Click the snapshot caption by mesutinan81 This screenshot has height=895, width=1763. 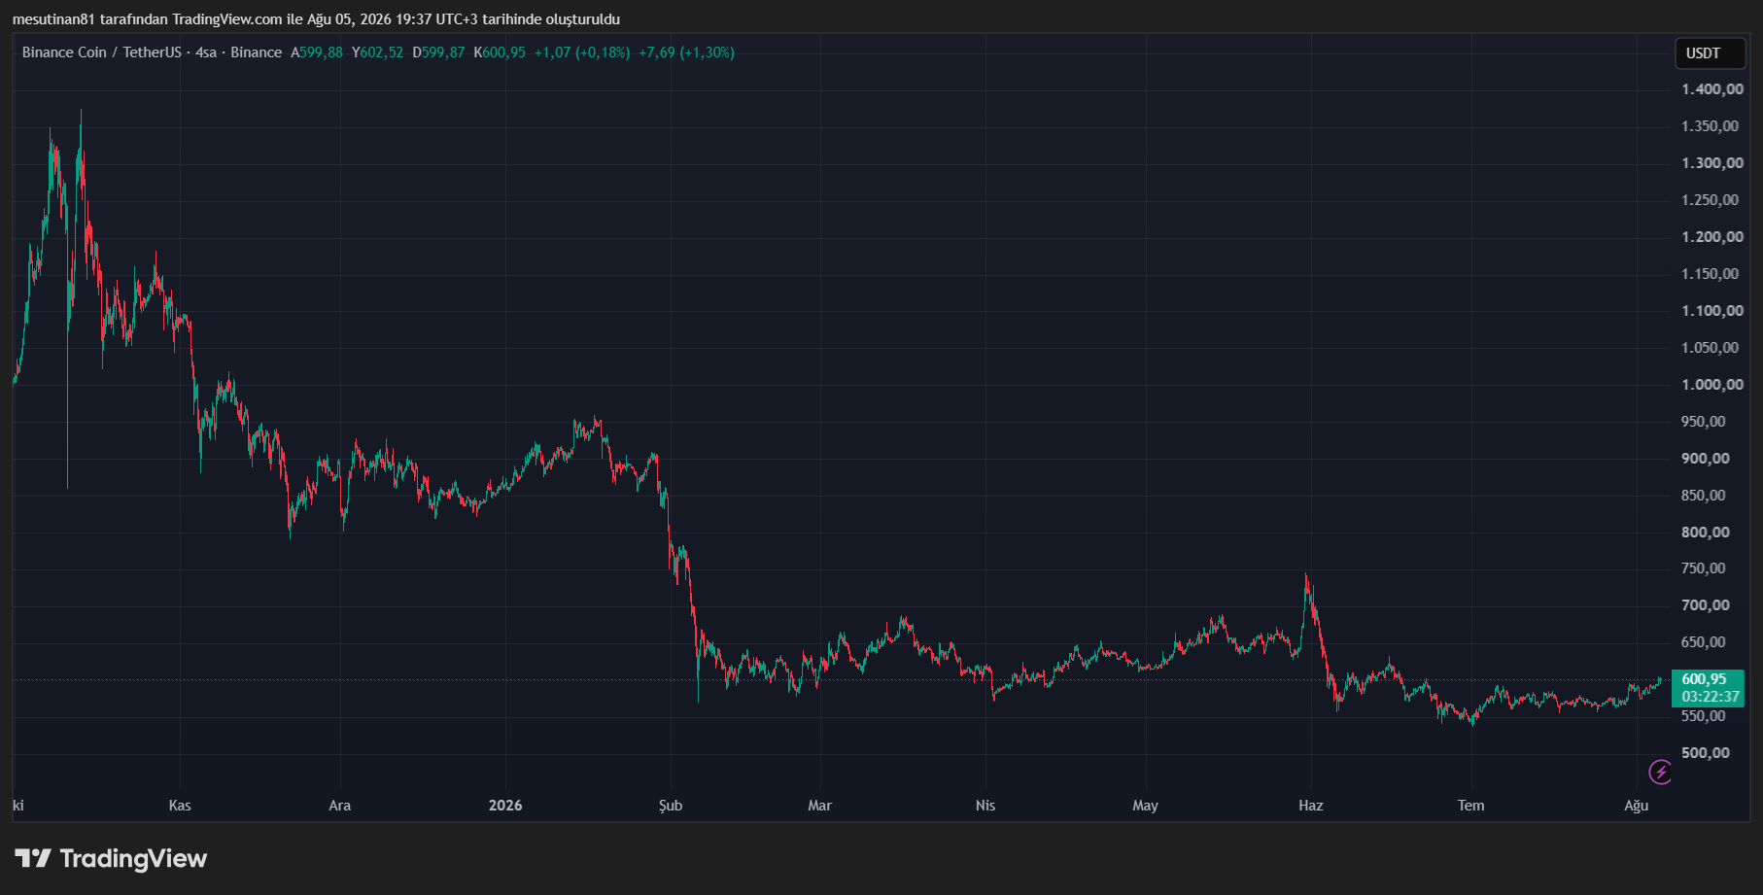pos(316,19)
